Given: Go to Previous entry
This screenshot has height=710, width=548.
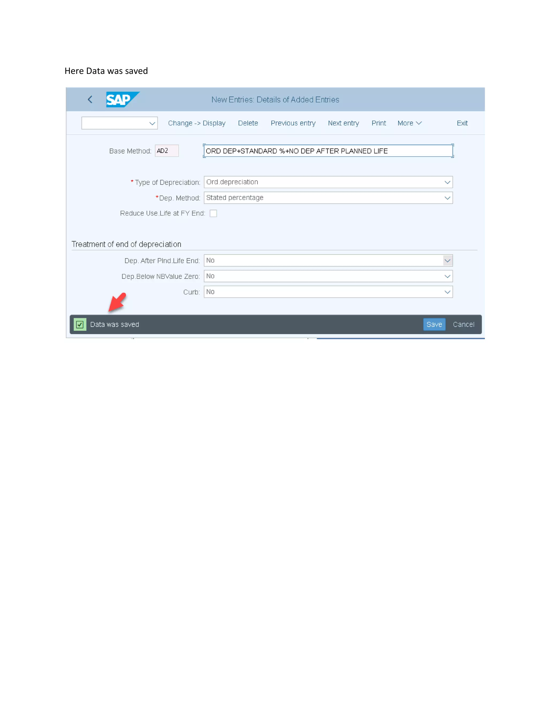Looking at the screenshot, I should click(293, 123).
